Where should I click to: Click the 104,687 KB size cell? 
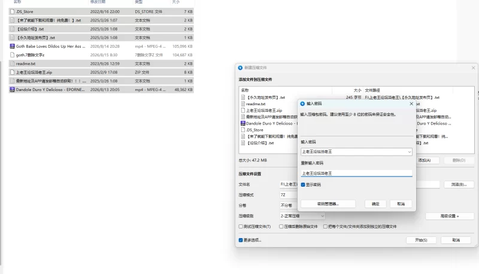click(x=183, y=55)
